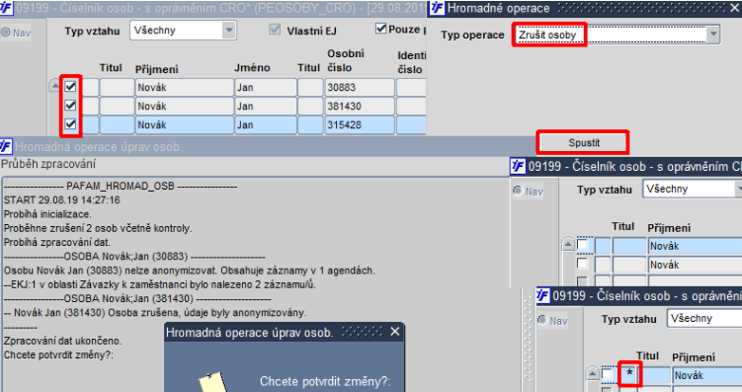Click the Jméno column header

[252, 67]
